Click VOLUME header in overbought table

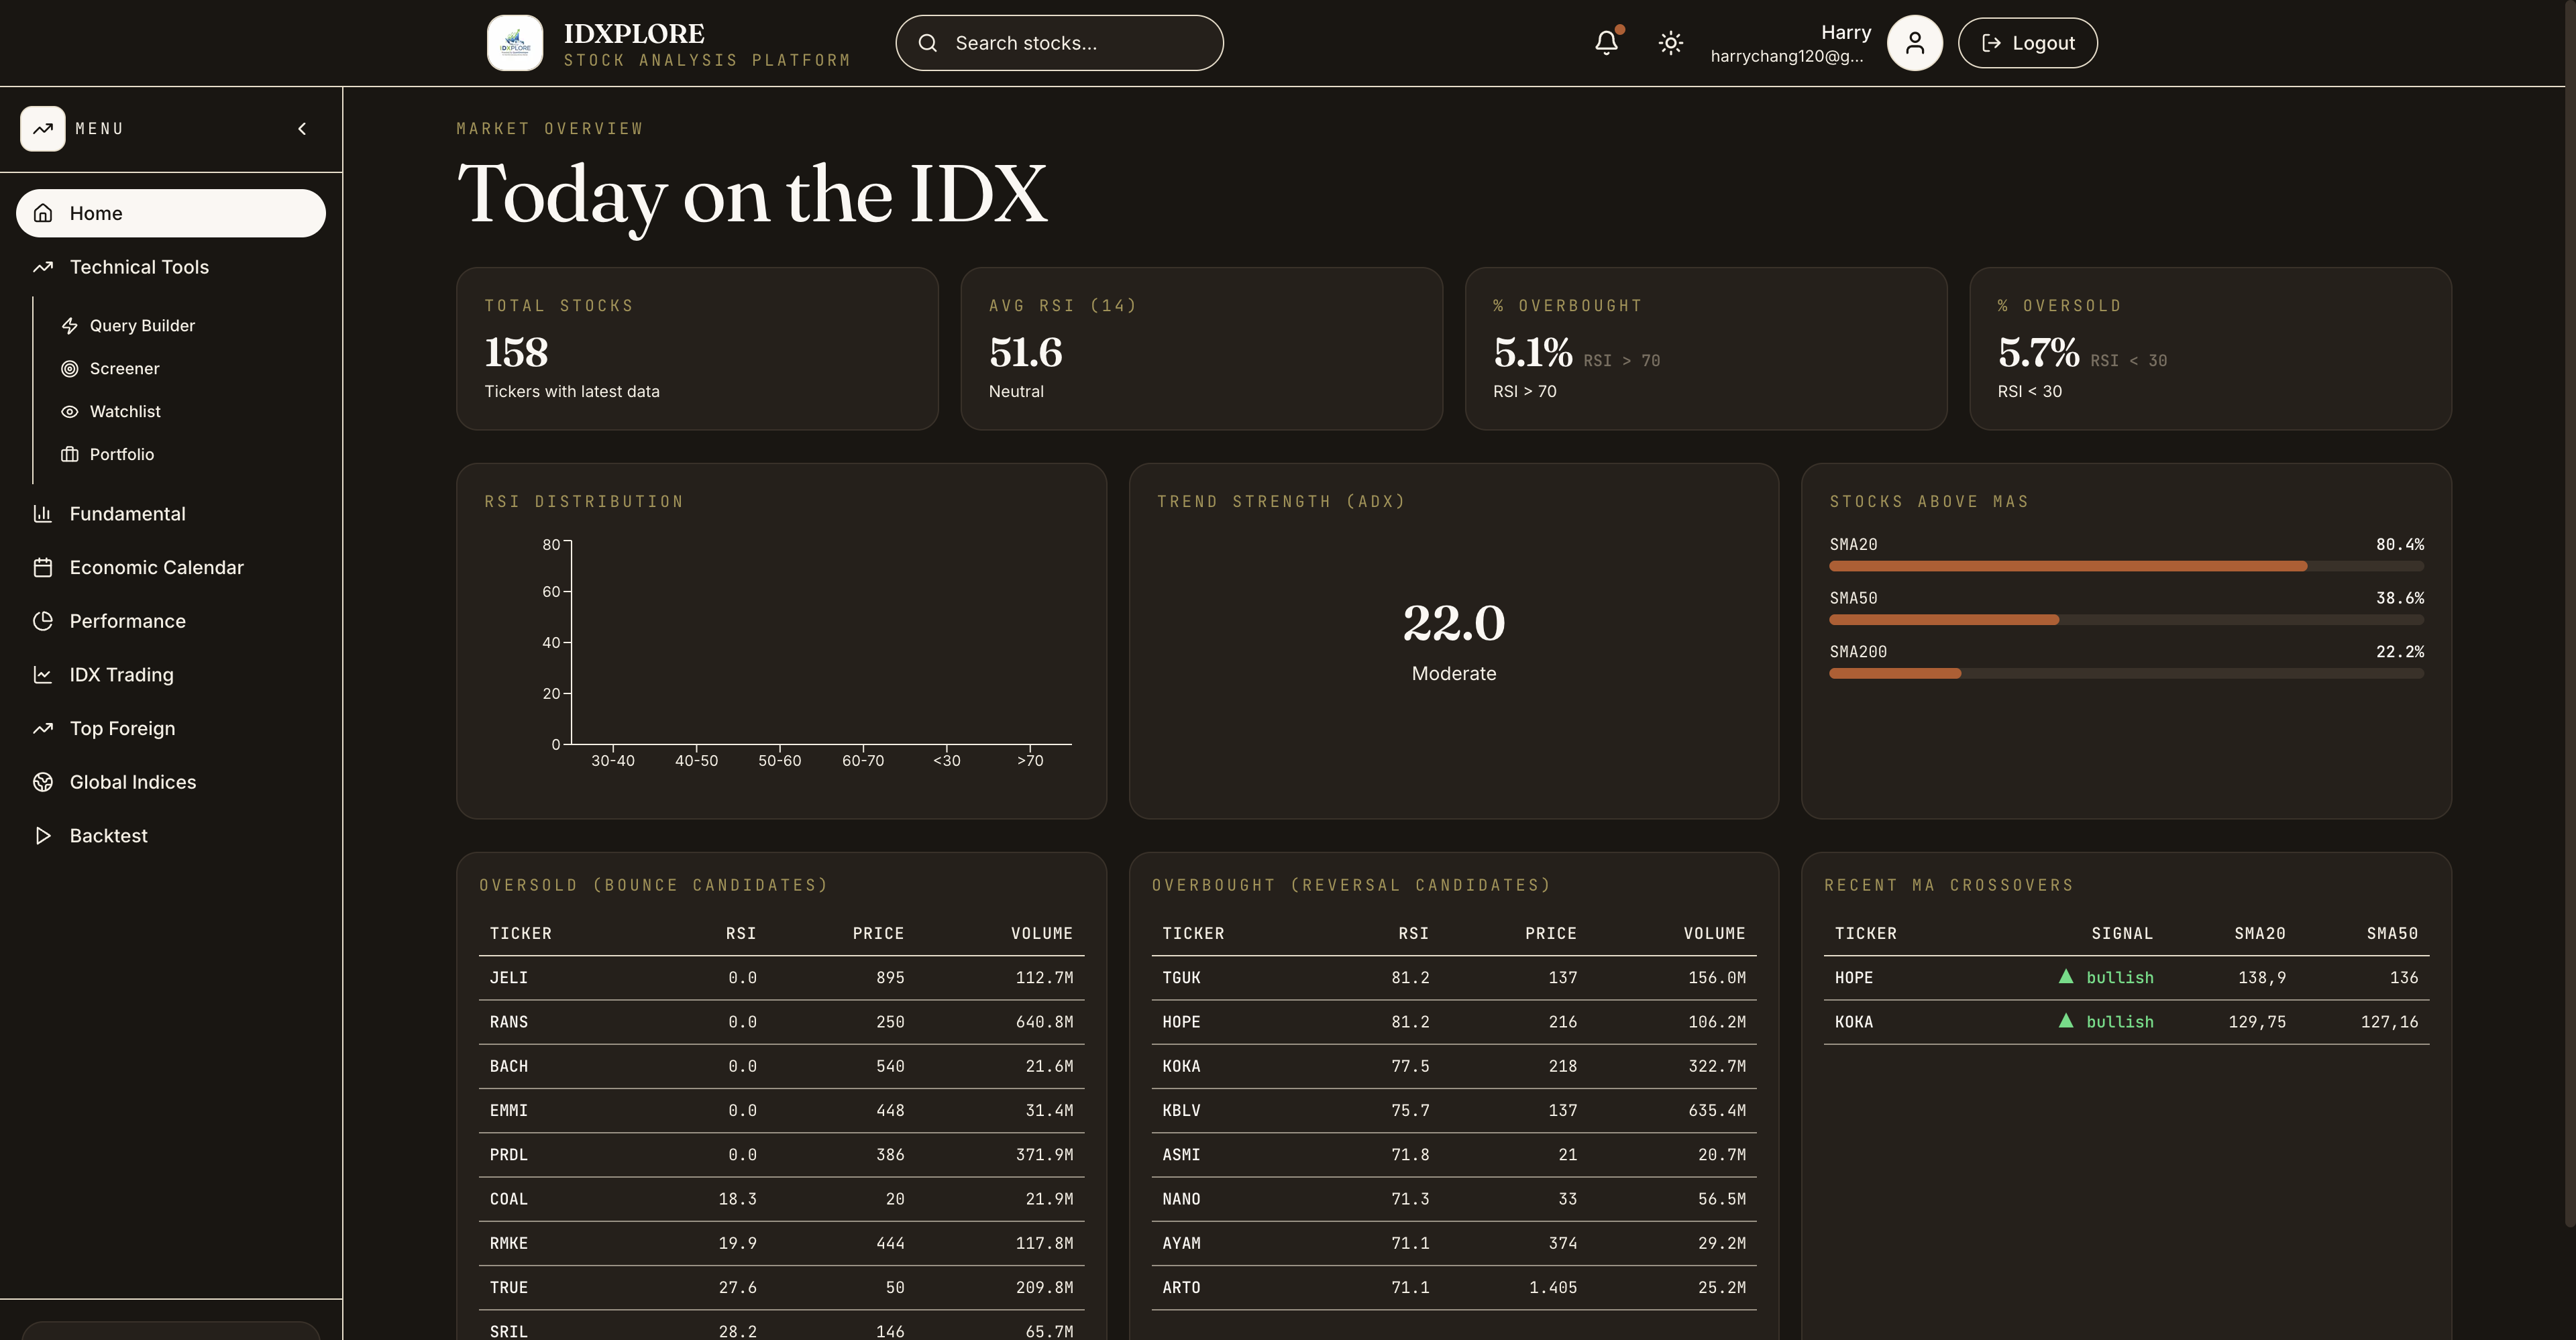(x=1714, y=934)
